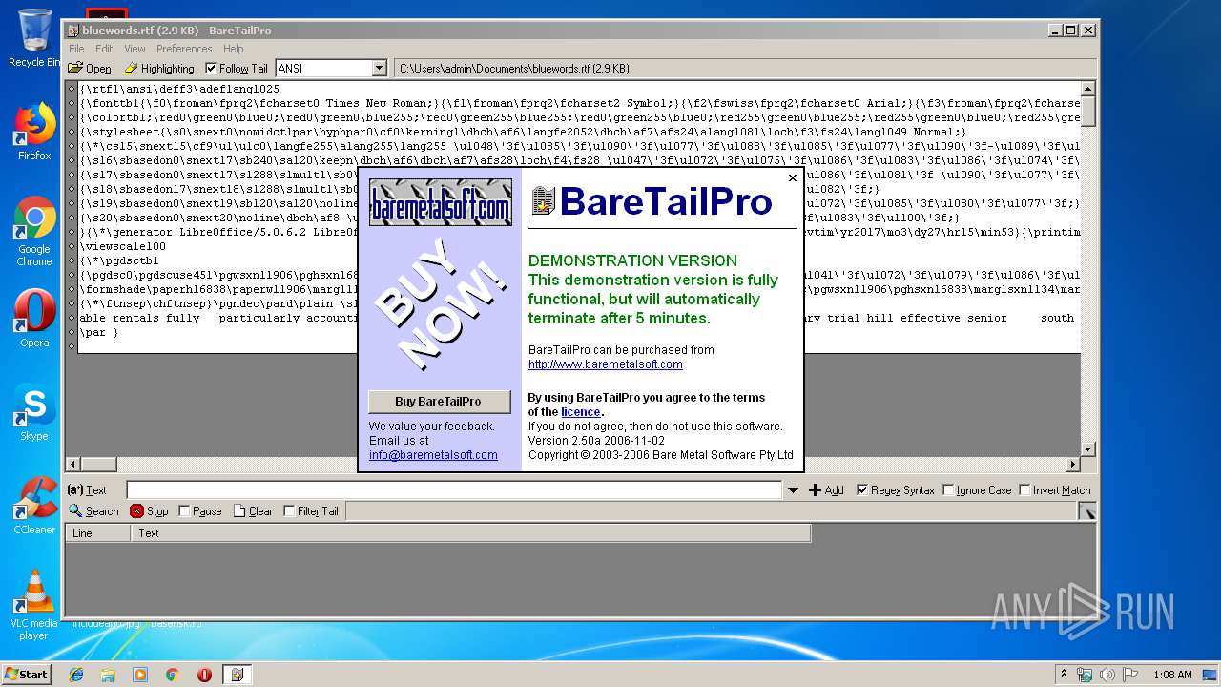Screen dimensions: 1221x687
Task: Open the View menu
Action: [x=135, y=49]
